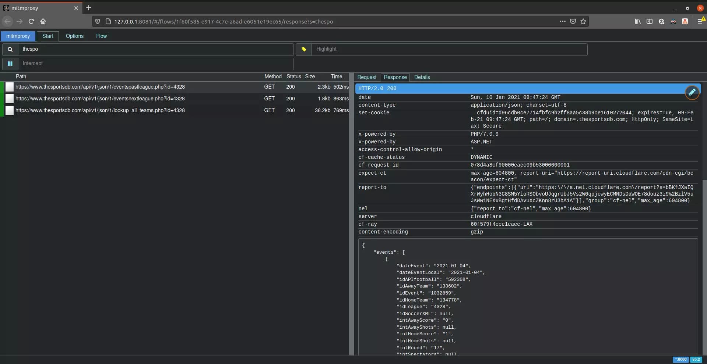This screenshot has height=364, width=707.
Task: Toggle interception with the pause icon
Action: (x=10, y=64)
